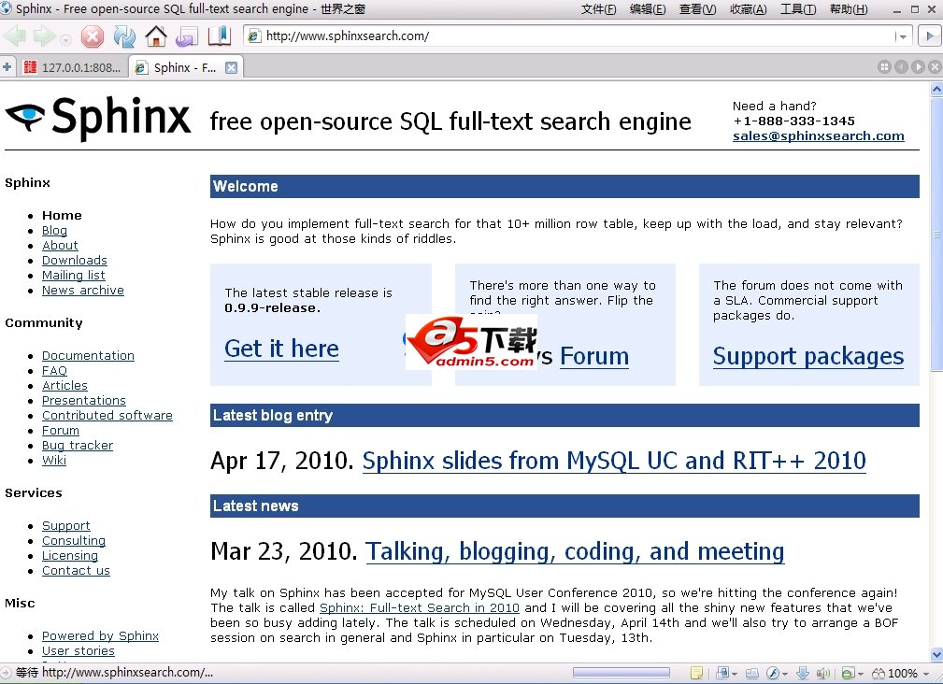Open the Blog link in sidebar
Viewport: 943px width, 684px height.
point(54,230)
